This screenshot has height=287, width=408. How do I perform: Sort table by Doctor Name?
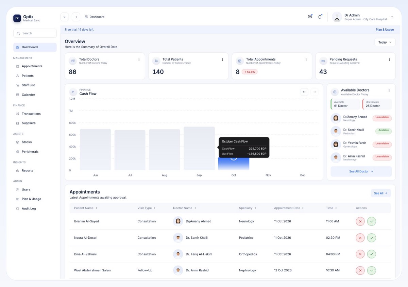click(x=195, y=208)
